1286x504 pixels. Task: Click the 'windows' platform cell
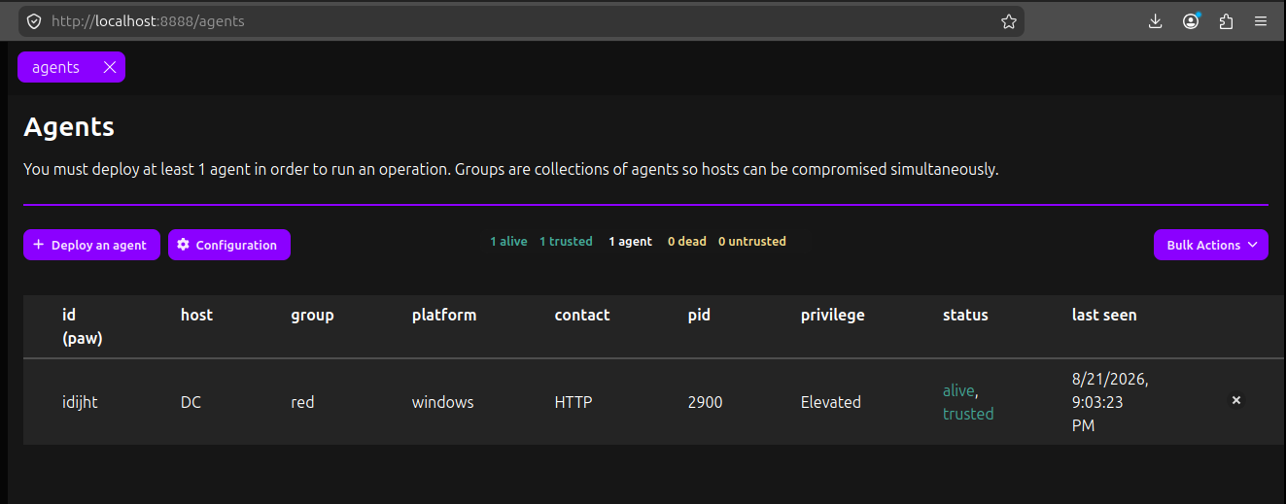pos(443,402)
